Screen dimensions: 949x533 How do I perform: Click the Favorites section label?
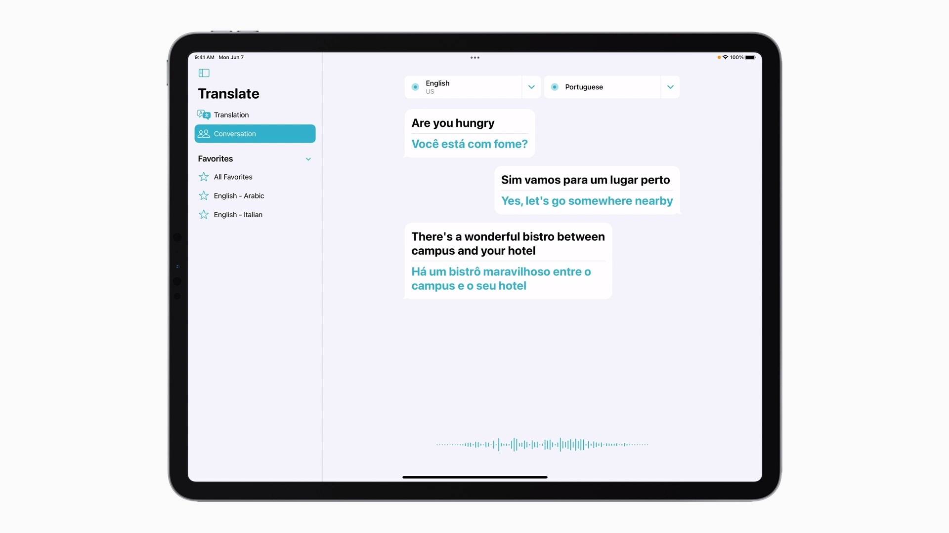coord(215,158)
